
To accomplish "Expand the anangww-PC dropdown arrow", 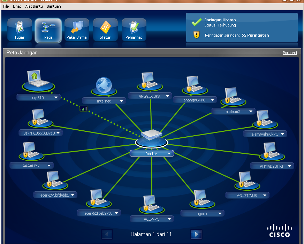I will pyautogui.click(x=213, y=100).
